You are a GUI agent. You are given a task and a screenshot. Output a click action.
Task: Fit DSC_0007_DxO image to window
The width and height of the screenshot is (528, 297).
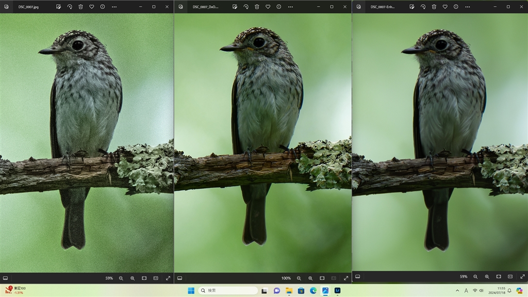[322, 278]
